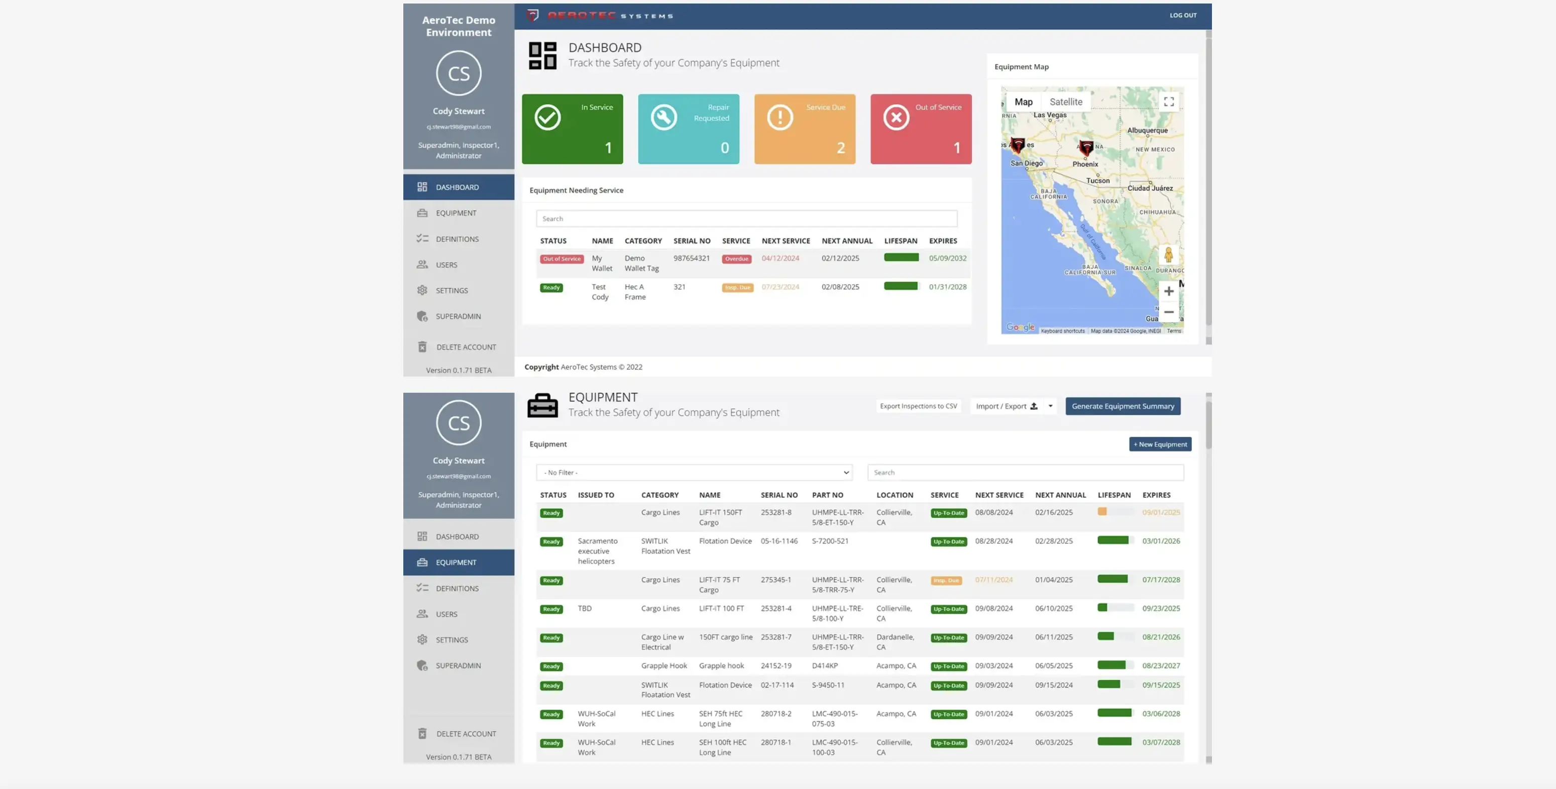The height and width of the screenshot is (789, 1556).
Task: Click Delete Account in the lower sidebar
Action: coord(459,733)
